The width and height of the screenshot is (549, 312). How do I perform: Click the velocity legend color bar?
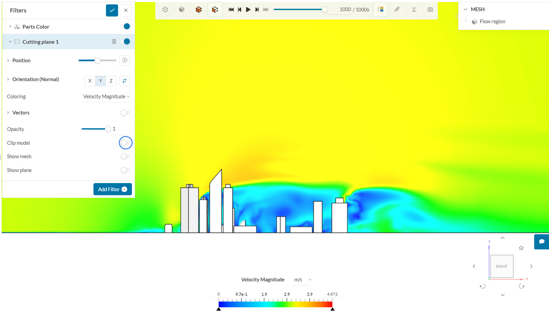click(x=275, y=304)
